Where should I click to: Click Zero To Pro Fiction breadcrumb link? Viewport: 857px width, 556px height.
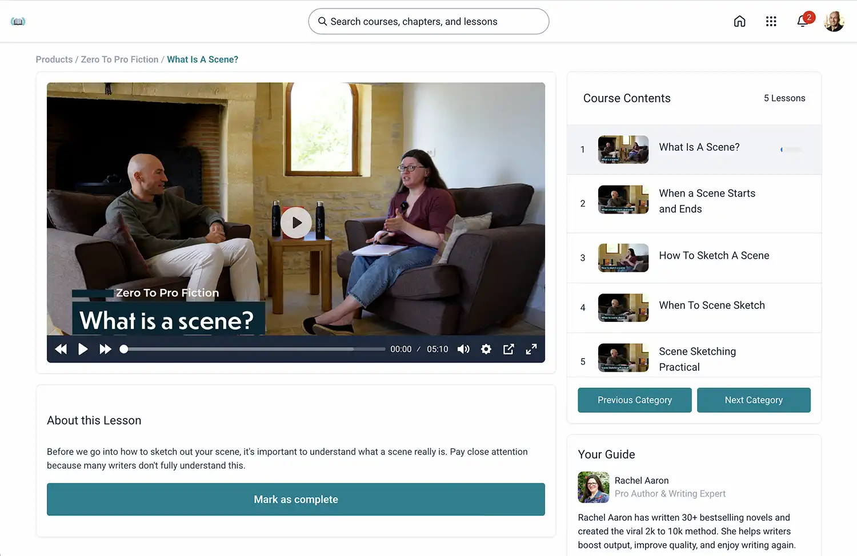pyautogui.click(x=119, y=59)
